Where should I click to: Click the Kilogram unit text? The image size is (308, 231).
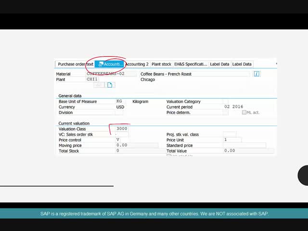140,102
